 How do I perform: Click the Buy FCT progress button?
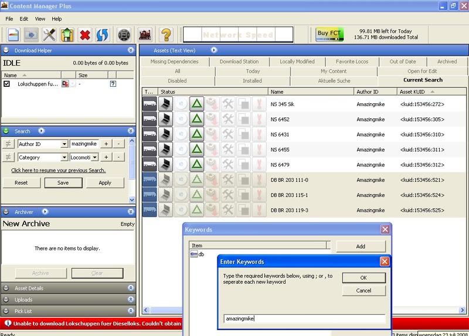(x=329, y=34)
